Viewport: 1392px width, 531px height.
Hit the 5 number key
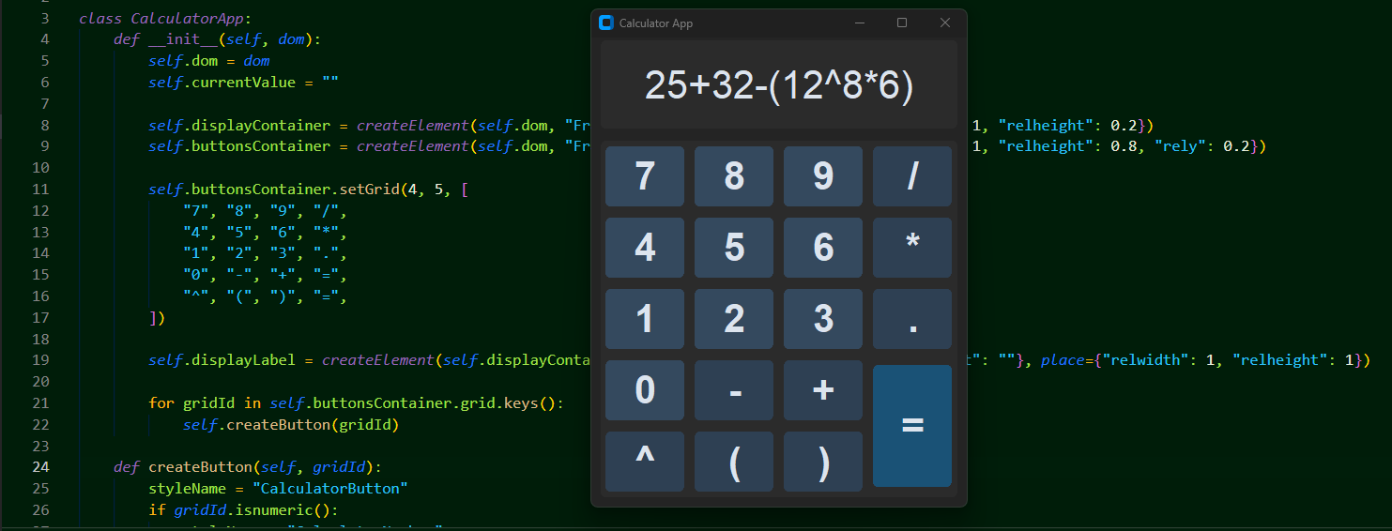(x=733, y=248)
